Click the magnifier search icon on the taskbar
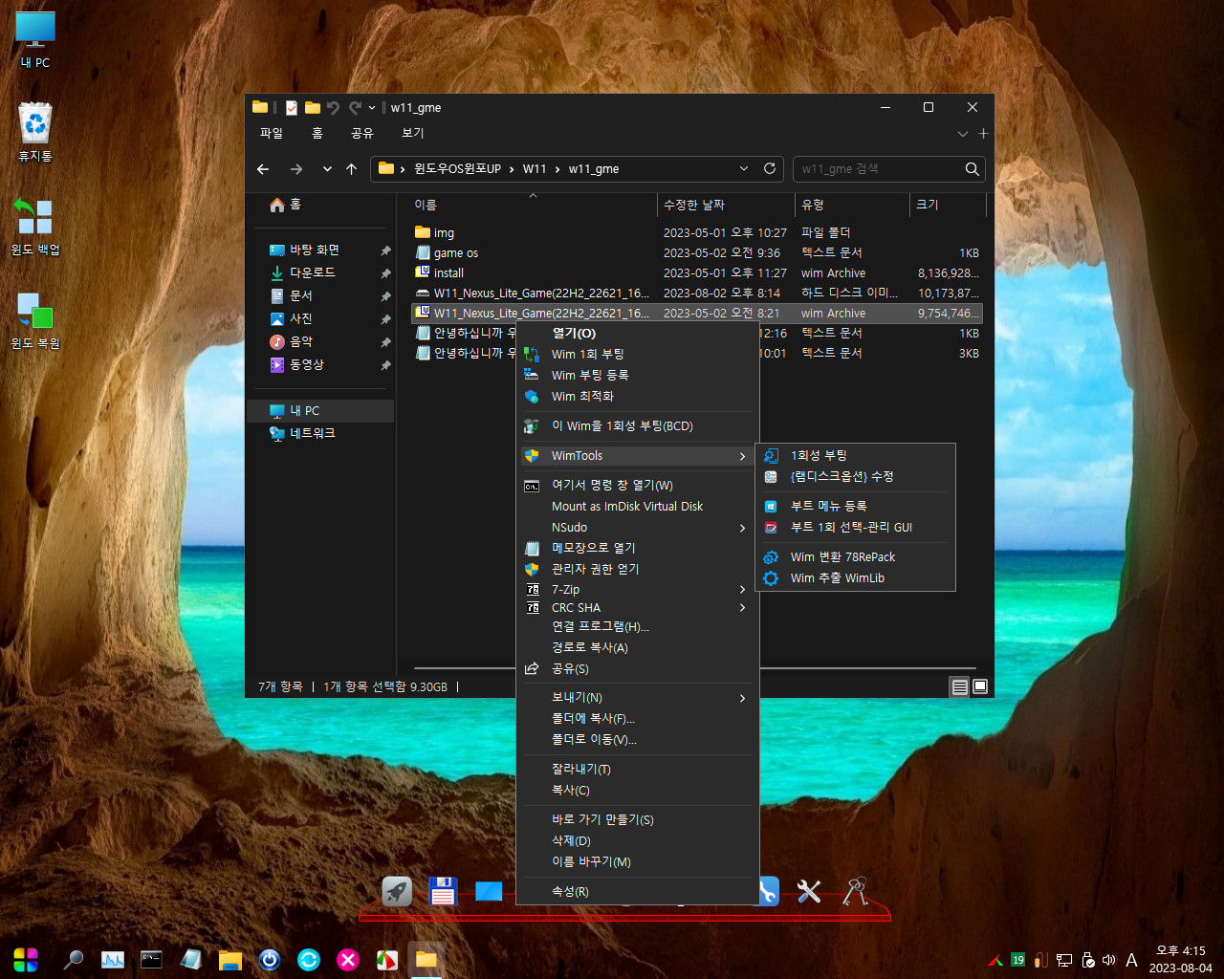Viewport: 1224px width, 979px height. 73,959
